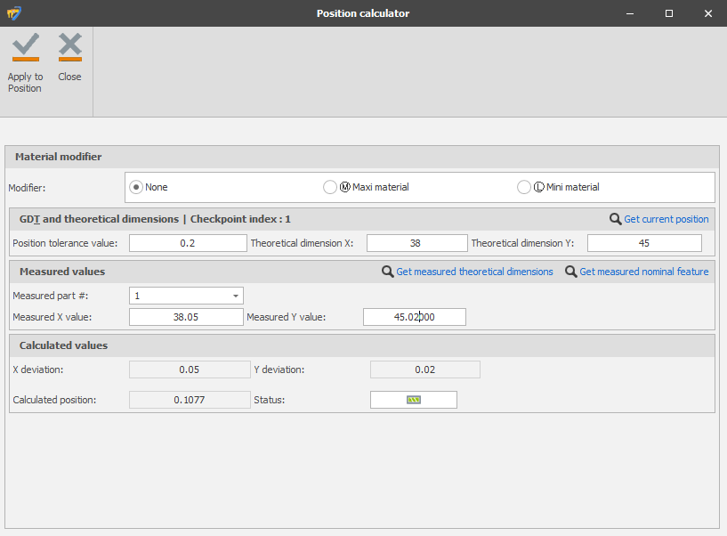The image size is (727, 536).
Task: Select the None modifier radio button
Action: [x=136, y=187]
